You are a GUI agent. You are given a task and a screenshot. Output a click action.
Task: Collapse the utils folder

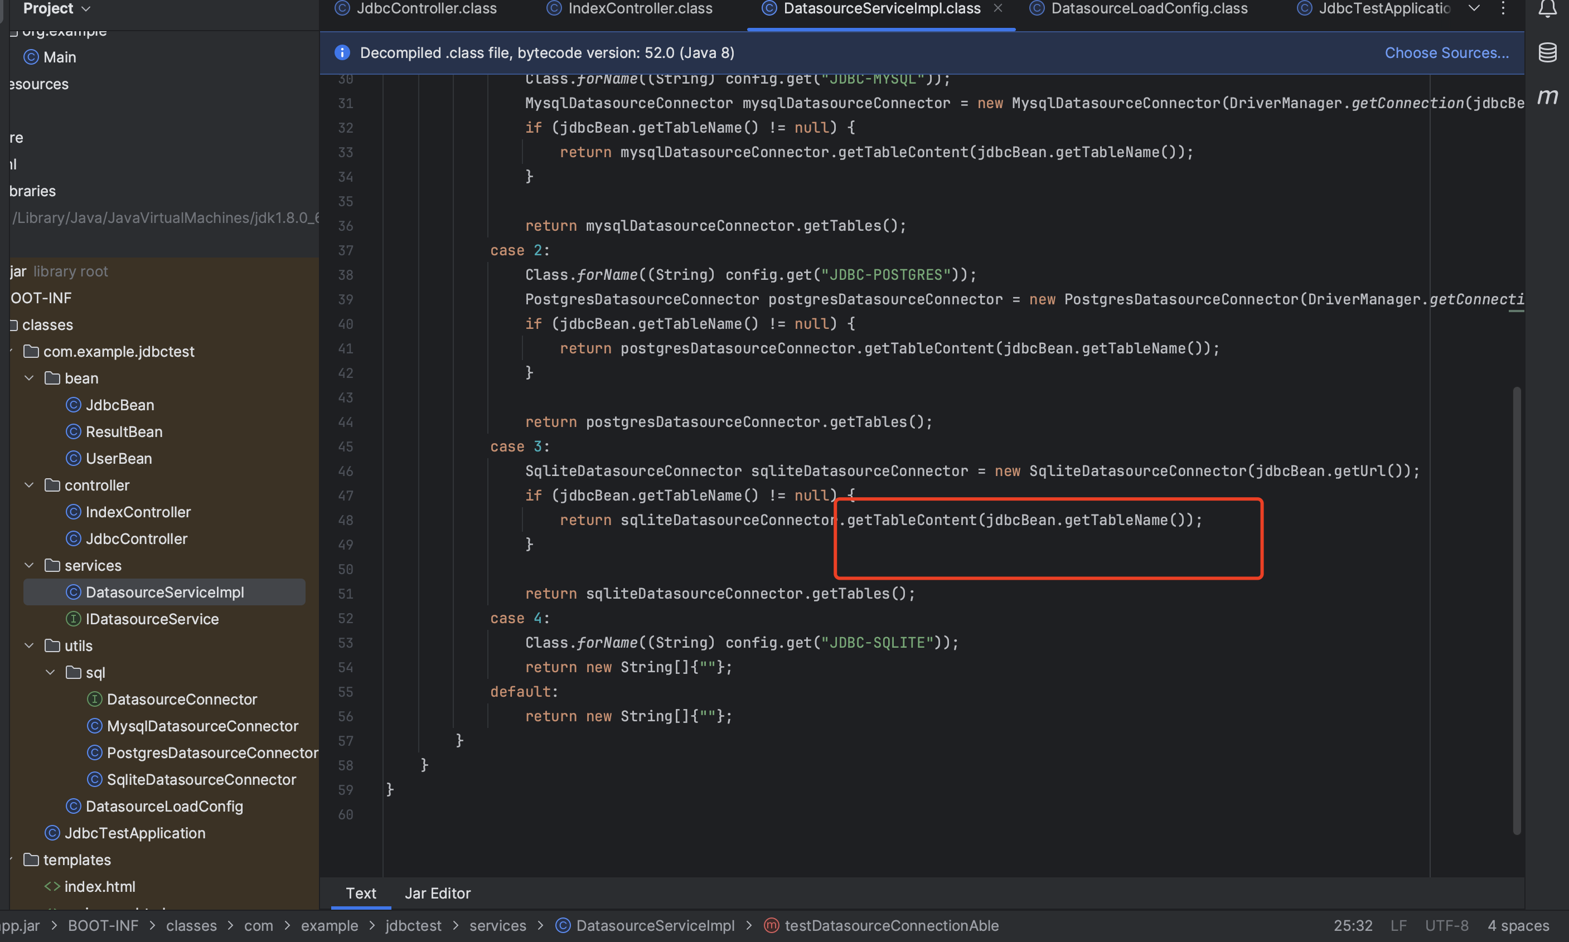click(x=29, y=645)
